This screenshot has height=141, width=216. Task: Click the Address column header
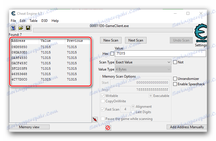coord(25,41)
